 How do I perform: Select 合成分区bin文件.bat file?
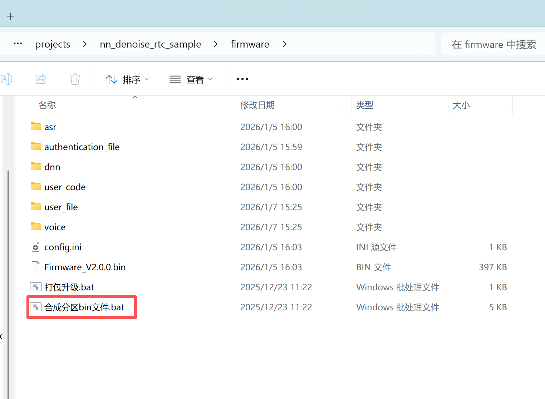84,307
